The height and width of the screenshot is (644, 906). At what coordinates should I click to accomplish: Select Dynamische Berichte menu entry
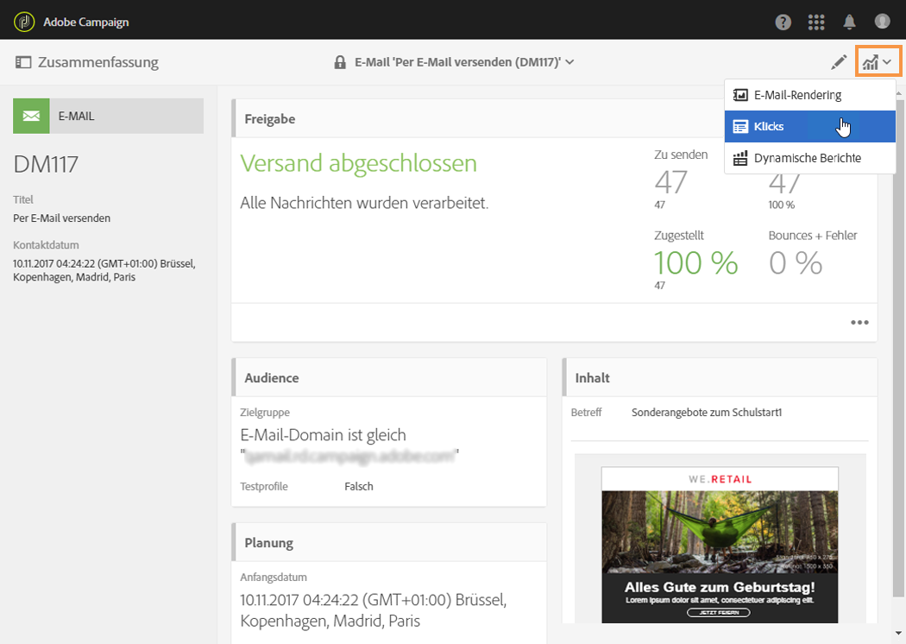pos(809,158)
